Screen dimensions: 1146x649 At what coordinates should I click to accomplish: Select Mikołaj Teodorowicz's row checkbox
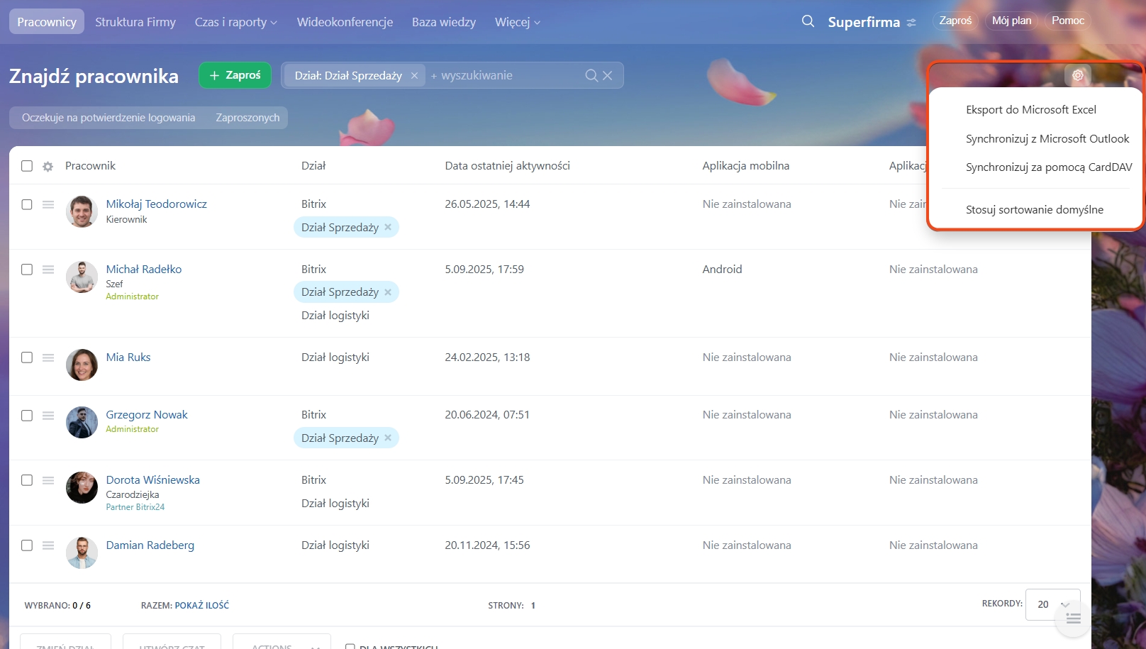tap(27, 204)
